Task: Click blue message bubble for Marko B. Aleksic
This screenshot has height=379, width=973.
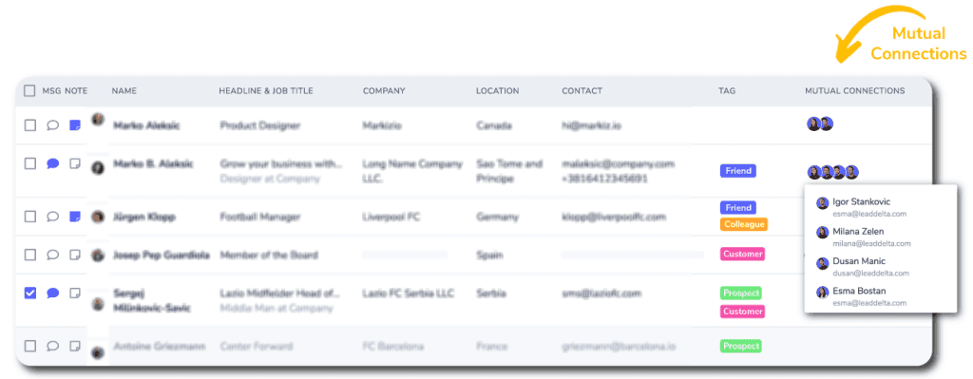Action: coord(53,163)
